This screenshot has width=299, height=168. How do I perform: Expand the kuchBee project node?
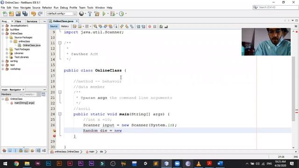pyautogui.click(x=3, y=29)
